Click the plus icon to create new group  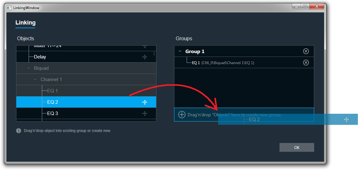pyautogui.click(x=182, y=114)
